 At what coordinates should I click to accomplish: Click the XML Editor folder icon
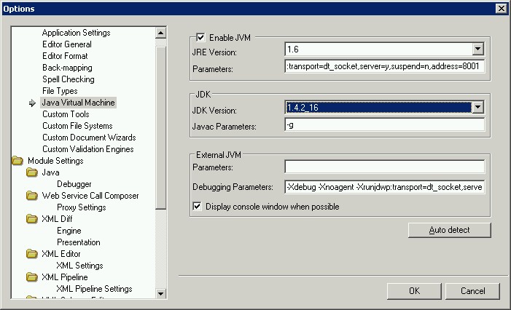point(32,254)
